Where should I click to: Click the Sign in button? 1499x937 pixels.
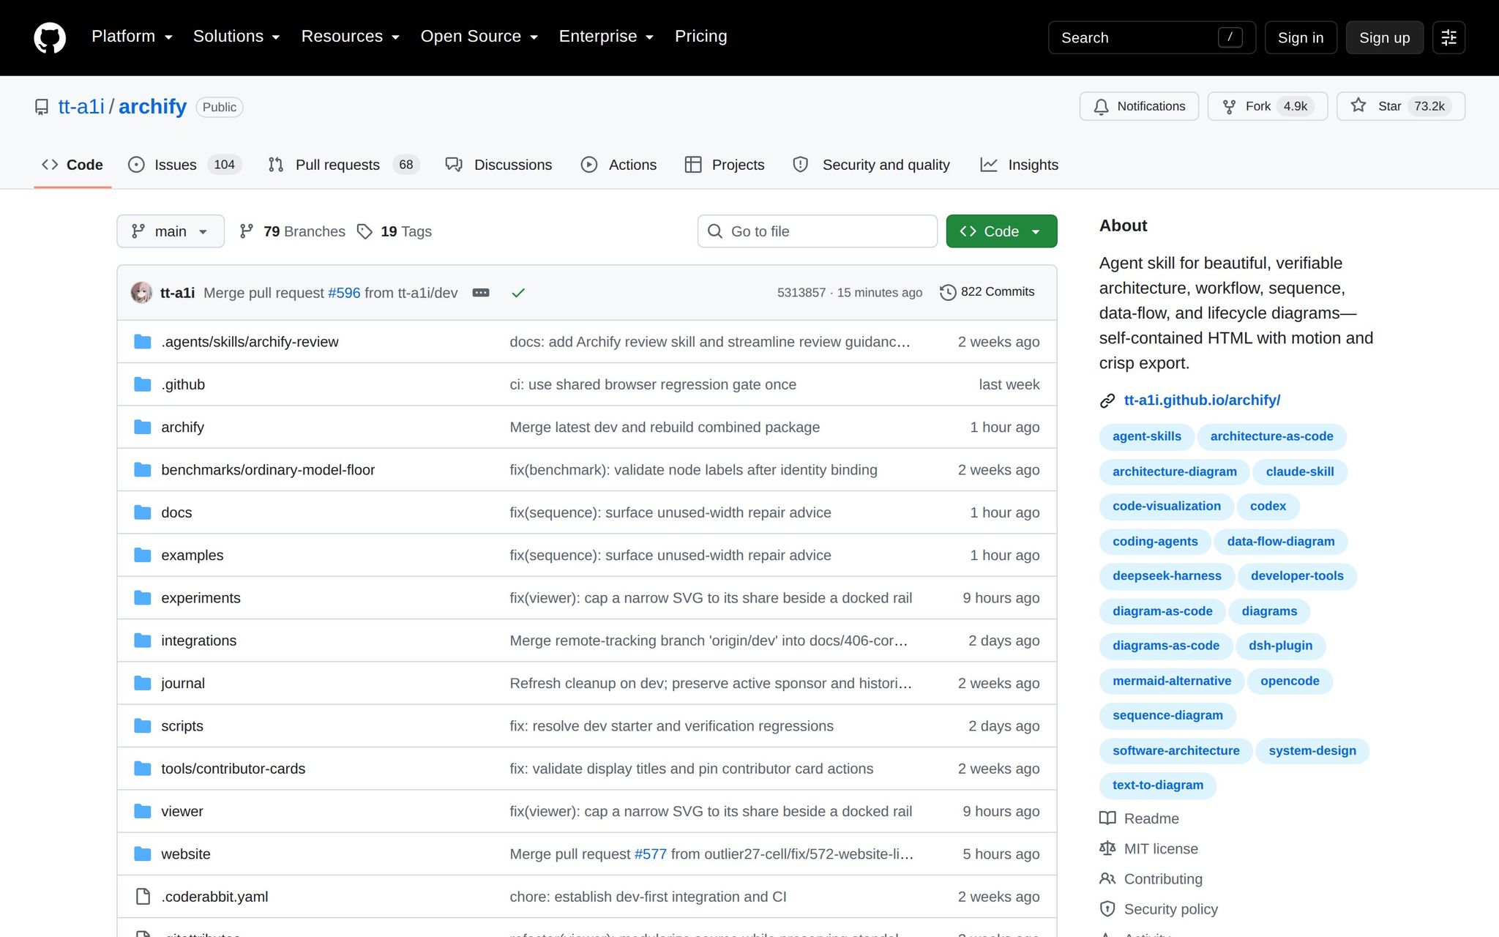click(1301, 37)
